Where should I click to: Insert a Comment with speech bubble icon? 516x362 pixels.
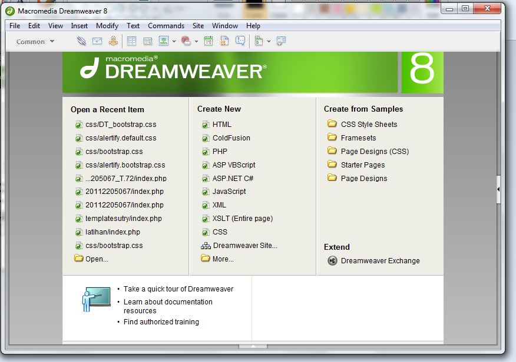240,41
